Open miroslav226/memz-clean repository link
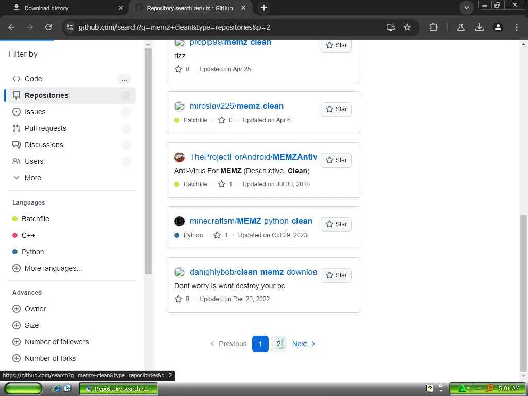This screenshot has height=396, width=528. (x=236, y=106)
